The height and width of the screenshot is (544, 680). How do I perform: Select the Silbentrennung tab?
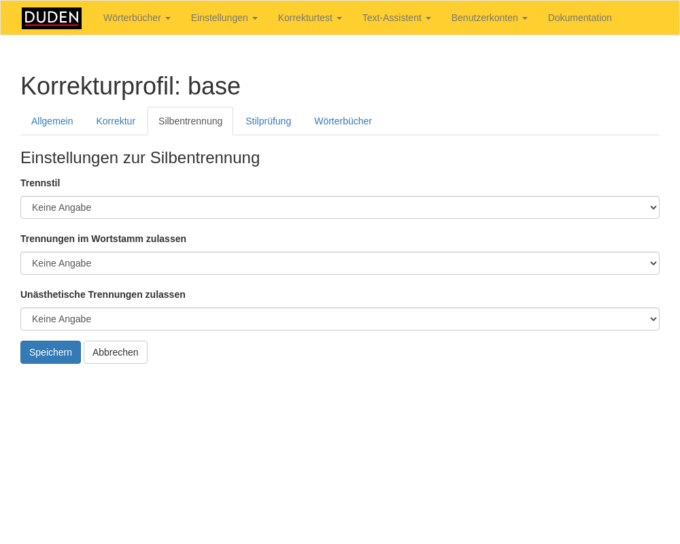click(x=190, y=121)
